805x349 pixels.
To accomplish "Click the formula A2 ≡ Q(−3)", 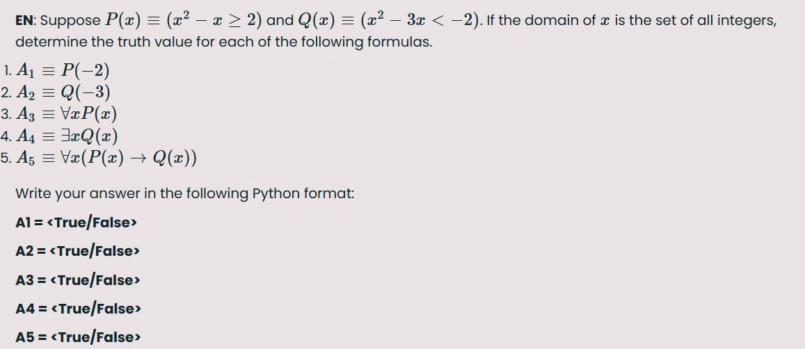I will click(63, 92).
